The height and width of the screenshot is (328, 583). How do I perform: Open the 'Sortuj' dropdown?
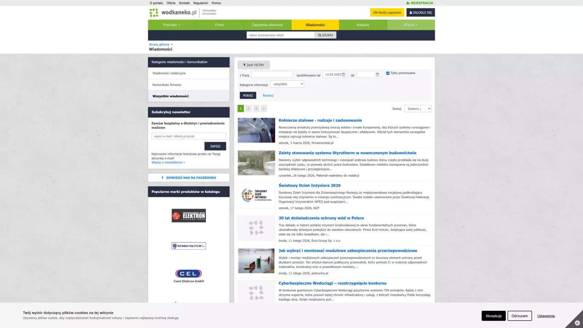(418, 109)
